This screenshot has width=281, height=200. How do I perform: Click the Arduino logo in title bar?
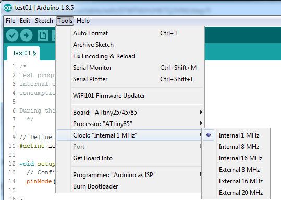click(x=8, y=8)
